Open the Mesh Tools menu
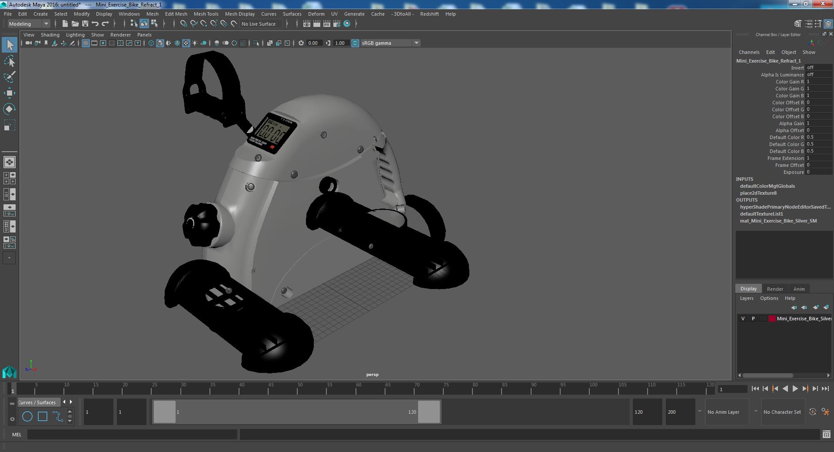Screen dimensions: 834x452 pyautogui.click(x=206, y=14)
